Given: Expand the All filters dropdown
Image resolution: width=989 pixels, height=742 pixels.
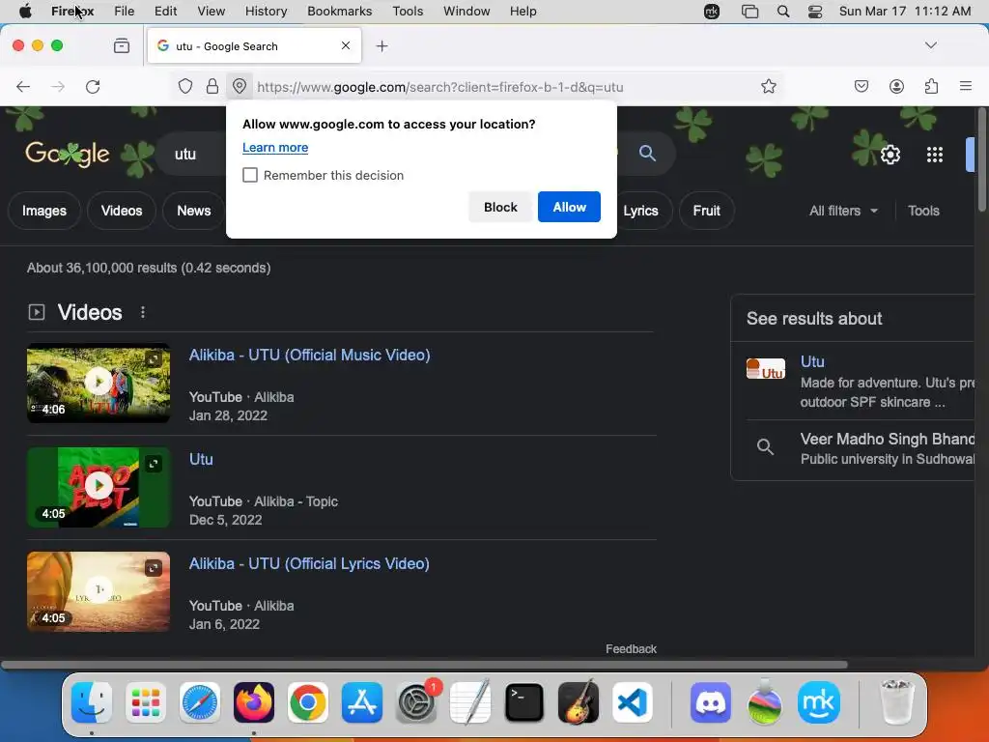Looking at the screenshot, I should tap(843, 211).
